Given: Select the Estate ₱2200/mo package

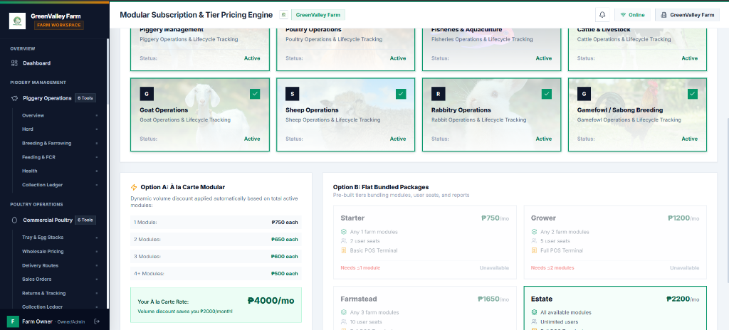Looking at the screenshot, I should pos(615,308).
